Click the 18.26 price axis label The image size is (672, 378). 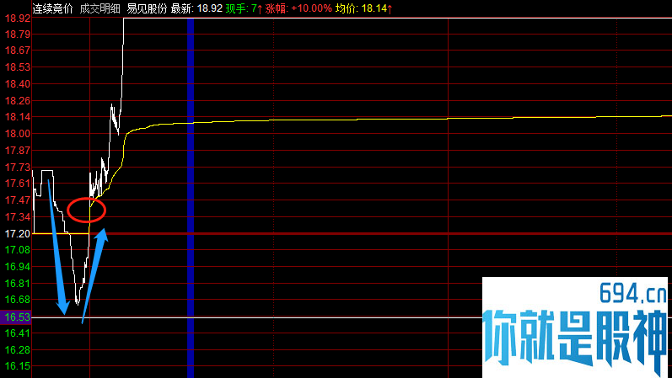pyautogui.click(x=18, y=101)
